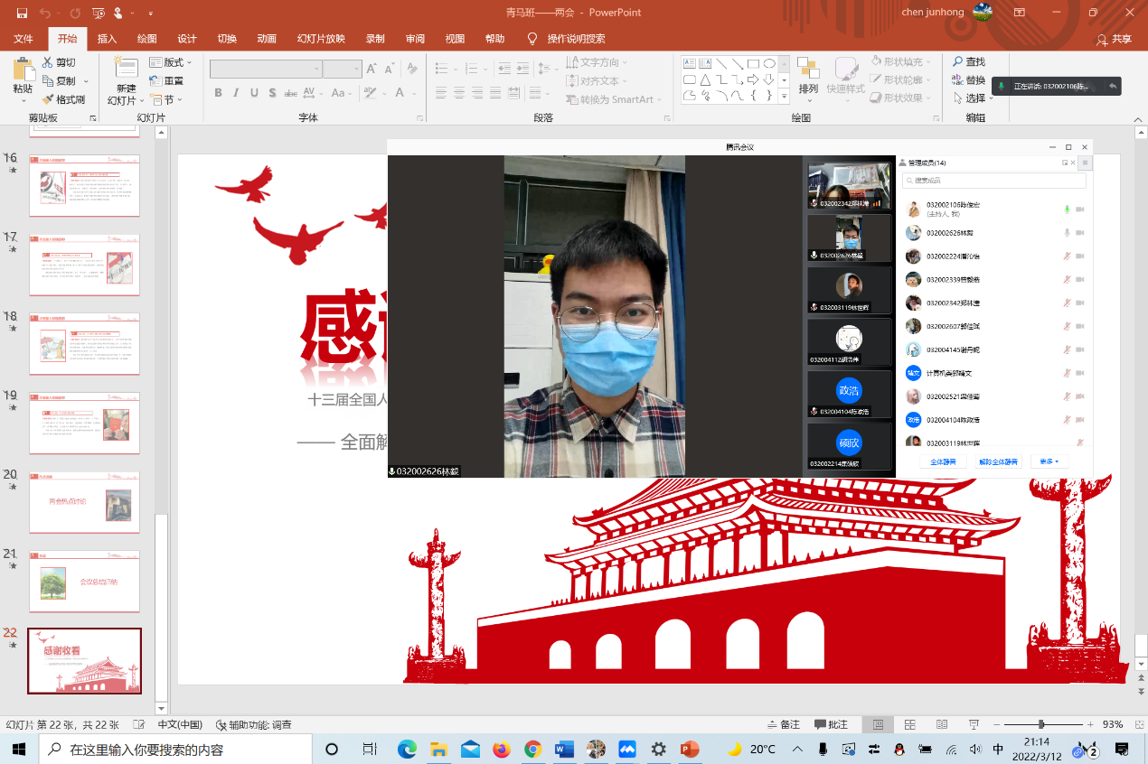This screenshot has height=764, width=1148.
Task: Toggle microphone for 032002106 member
Action: pyautogui.click(x=1067, y=209)
